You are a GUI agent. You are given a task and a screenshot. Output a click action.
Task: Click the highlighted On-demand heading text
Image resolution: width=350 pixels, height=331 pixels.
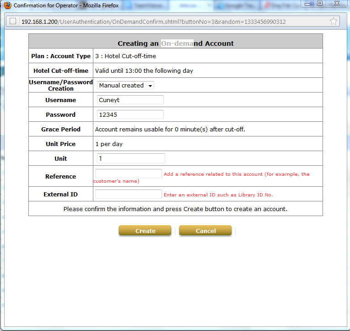(x=177, y=43)
